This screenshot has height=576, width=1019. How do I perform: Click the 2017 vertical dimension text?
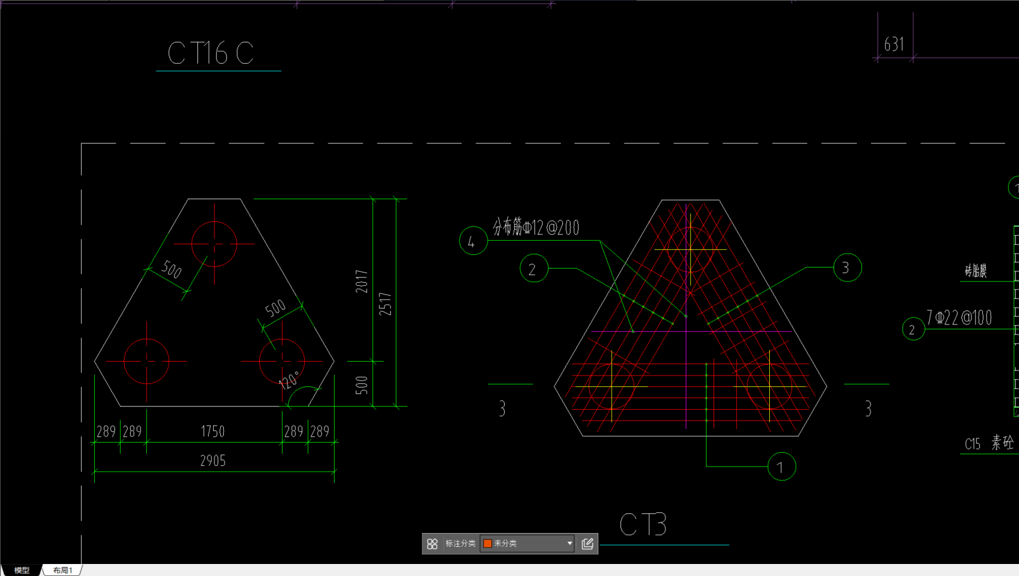point(362,281)
